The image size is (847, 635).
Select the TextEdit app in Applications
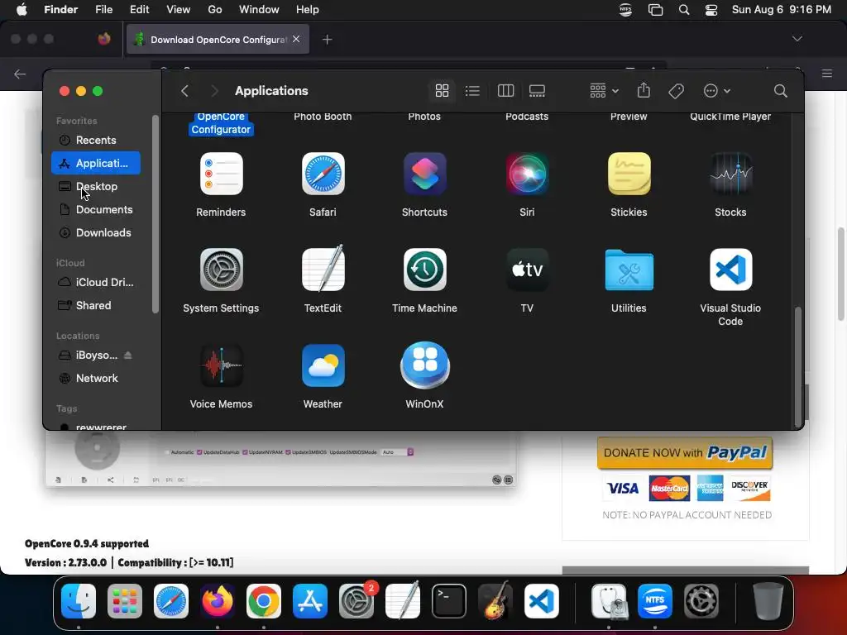coord(323,269)
